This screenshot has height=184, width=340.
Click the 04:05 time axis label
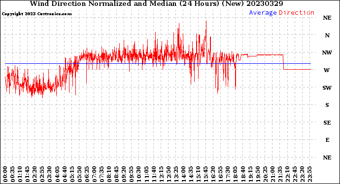point(57,174)
